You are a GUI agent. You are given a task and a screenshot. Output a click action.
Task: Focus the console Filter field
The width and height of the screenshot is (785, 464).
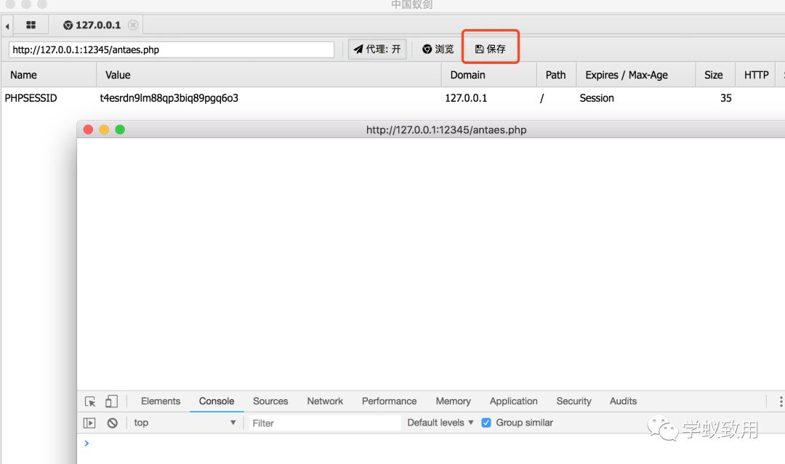pos(326,423)
